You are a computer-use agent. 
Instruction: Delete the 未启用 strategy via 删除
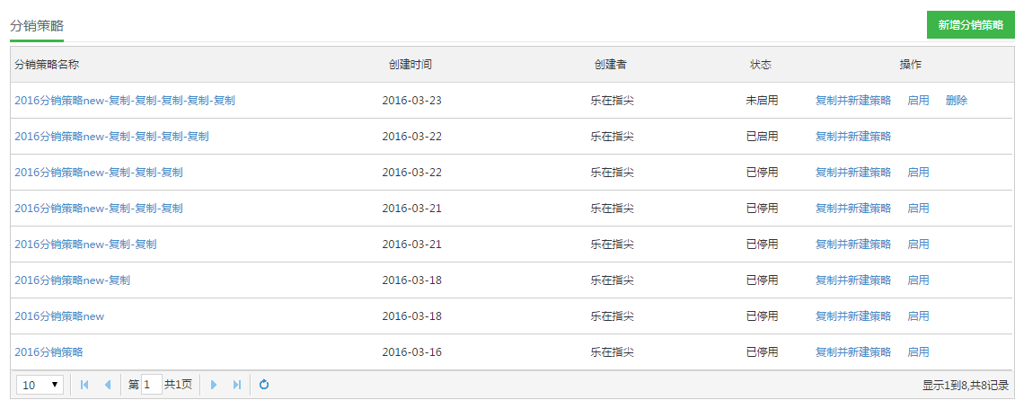pos(957,101)
